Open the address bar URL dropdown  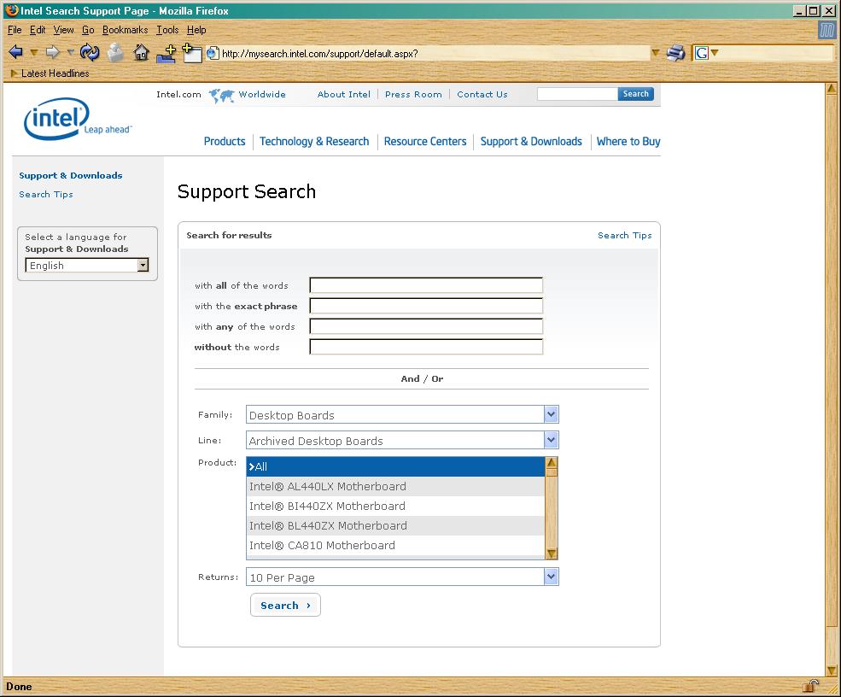[655, 53]
